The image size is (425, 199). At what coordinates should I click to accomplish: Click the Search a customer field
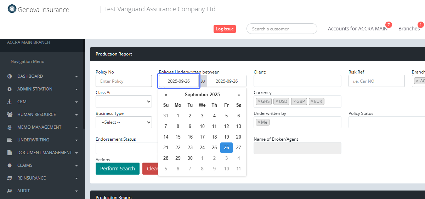coord(282,29)
